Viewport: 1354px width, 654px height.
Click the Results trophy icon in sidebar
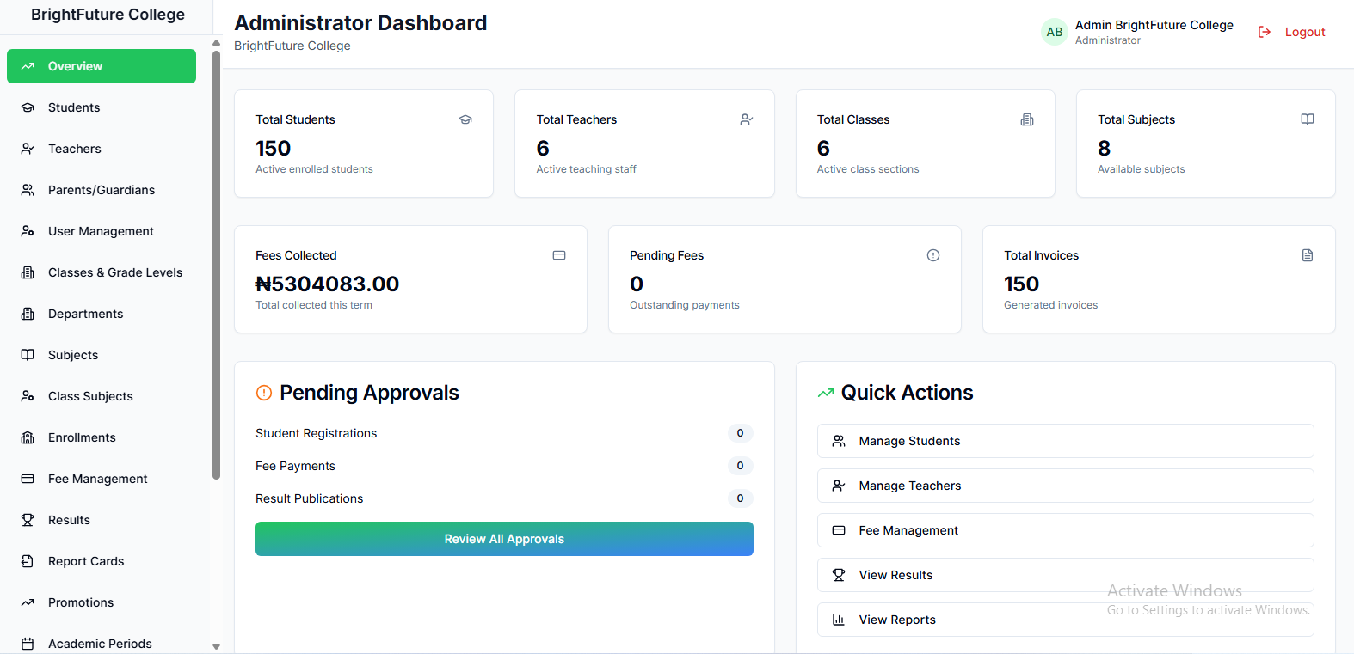(x=28, y=520)
